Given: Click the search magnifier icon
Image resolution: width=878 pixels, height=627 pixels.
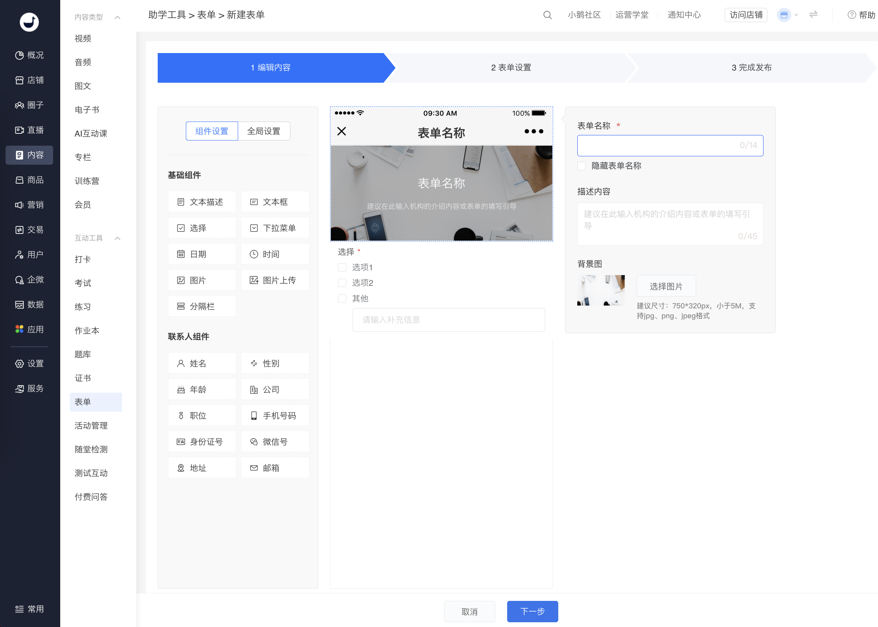Looking at the screenshot, I should point(547,15).
